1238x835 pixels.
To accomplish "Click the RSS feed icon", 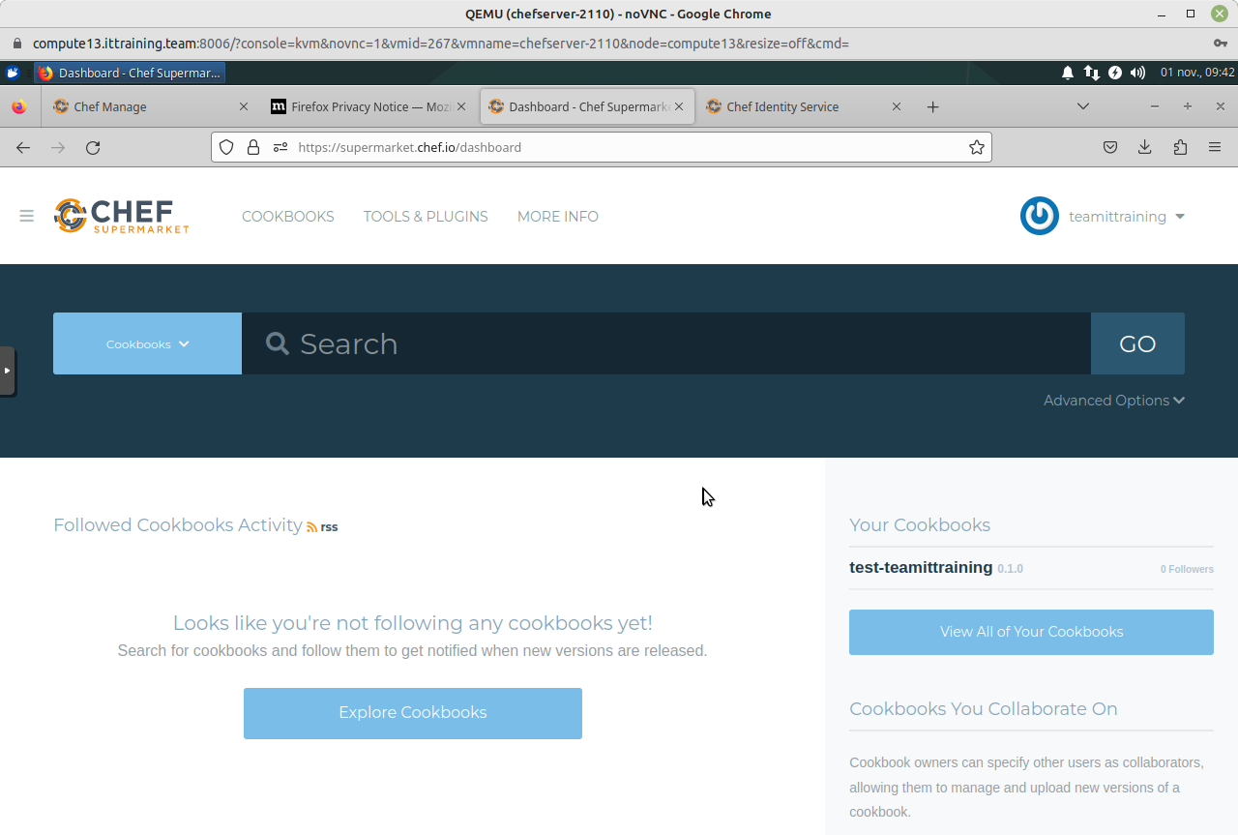I will tap(311, 527).
